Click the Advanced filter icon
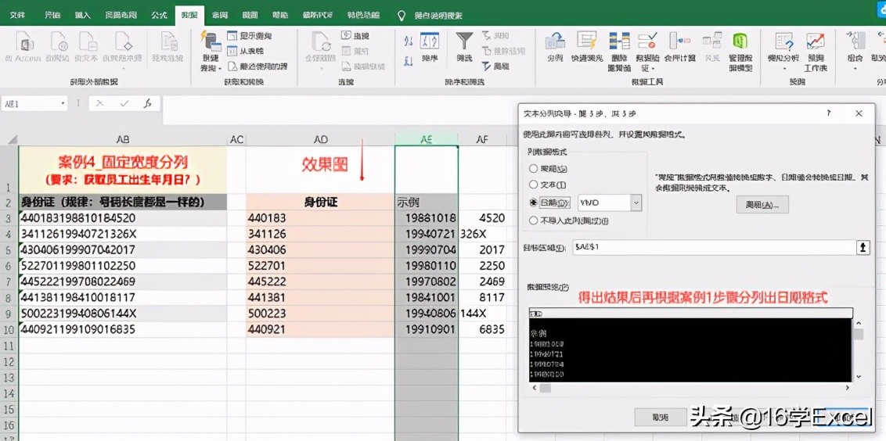The width and height of the screenshot is (886, 441). (487, 66)
